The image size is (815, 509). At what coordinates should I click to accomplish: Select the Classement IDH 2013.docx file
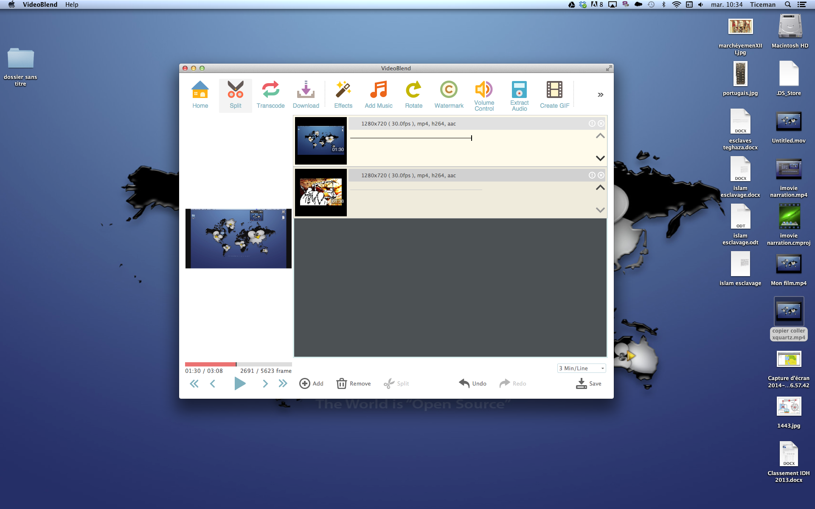pos(789,462)
